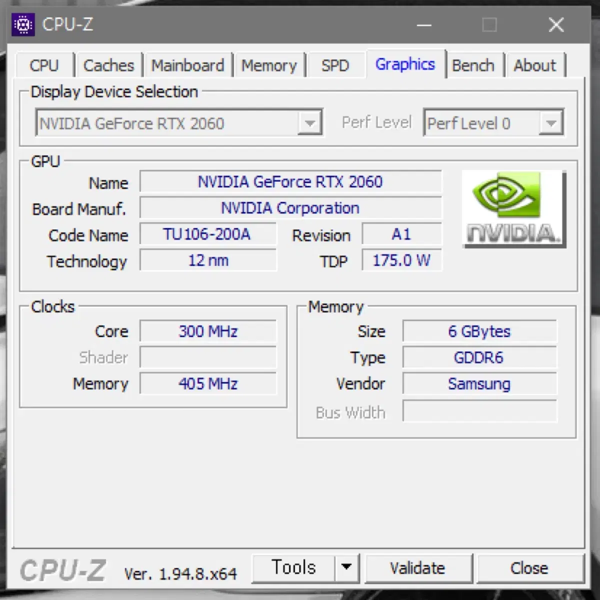The height and width of the screenshot is (600, 600).
Task: Click the Tools button
Action: 293,567
